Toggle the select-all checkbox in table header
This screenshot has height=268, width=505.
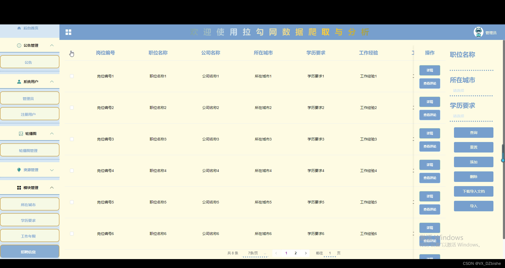tap(72, 53)
